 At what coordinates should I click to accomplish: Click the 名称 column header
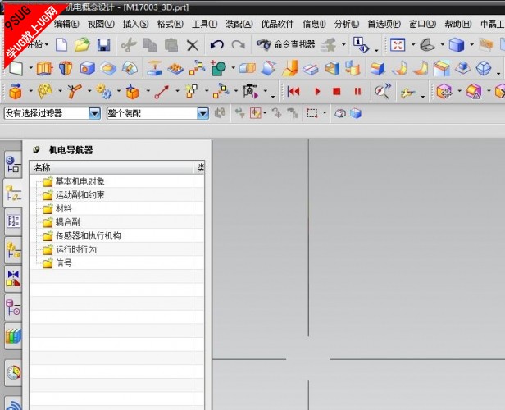(111, 167)
